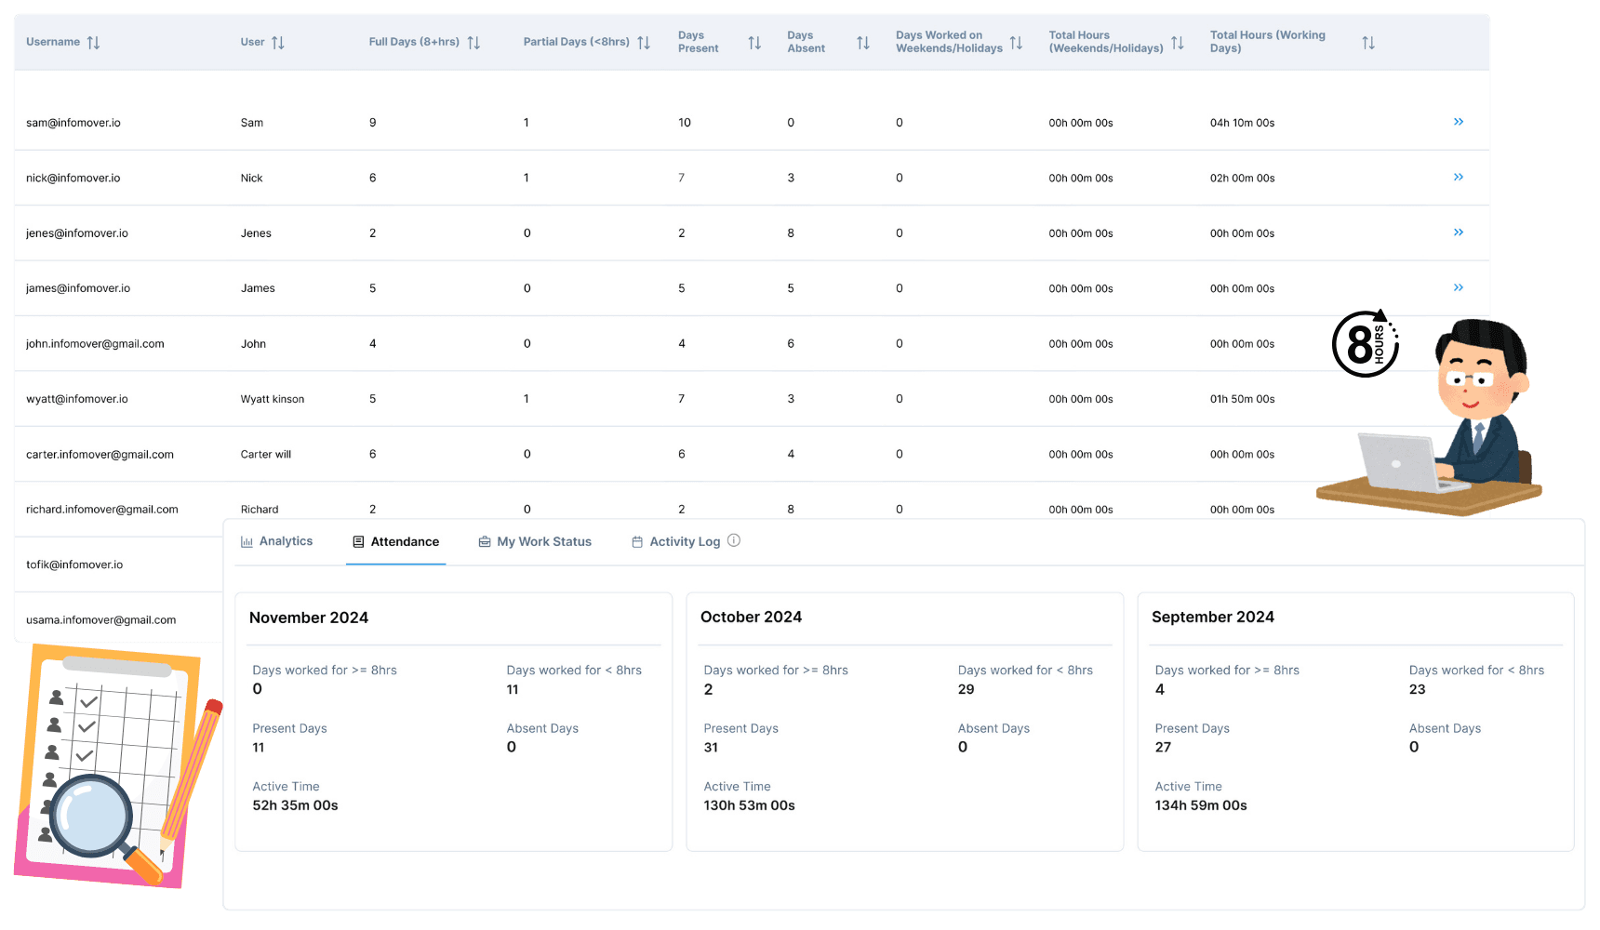Click richard.infomover@gmail.com username
The height and width of the screenshot is (930, 1600).
tap(102, 510)
